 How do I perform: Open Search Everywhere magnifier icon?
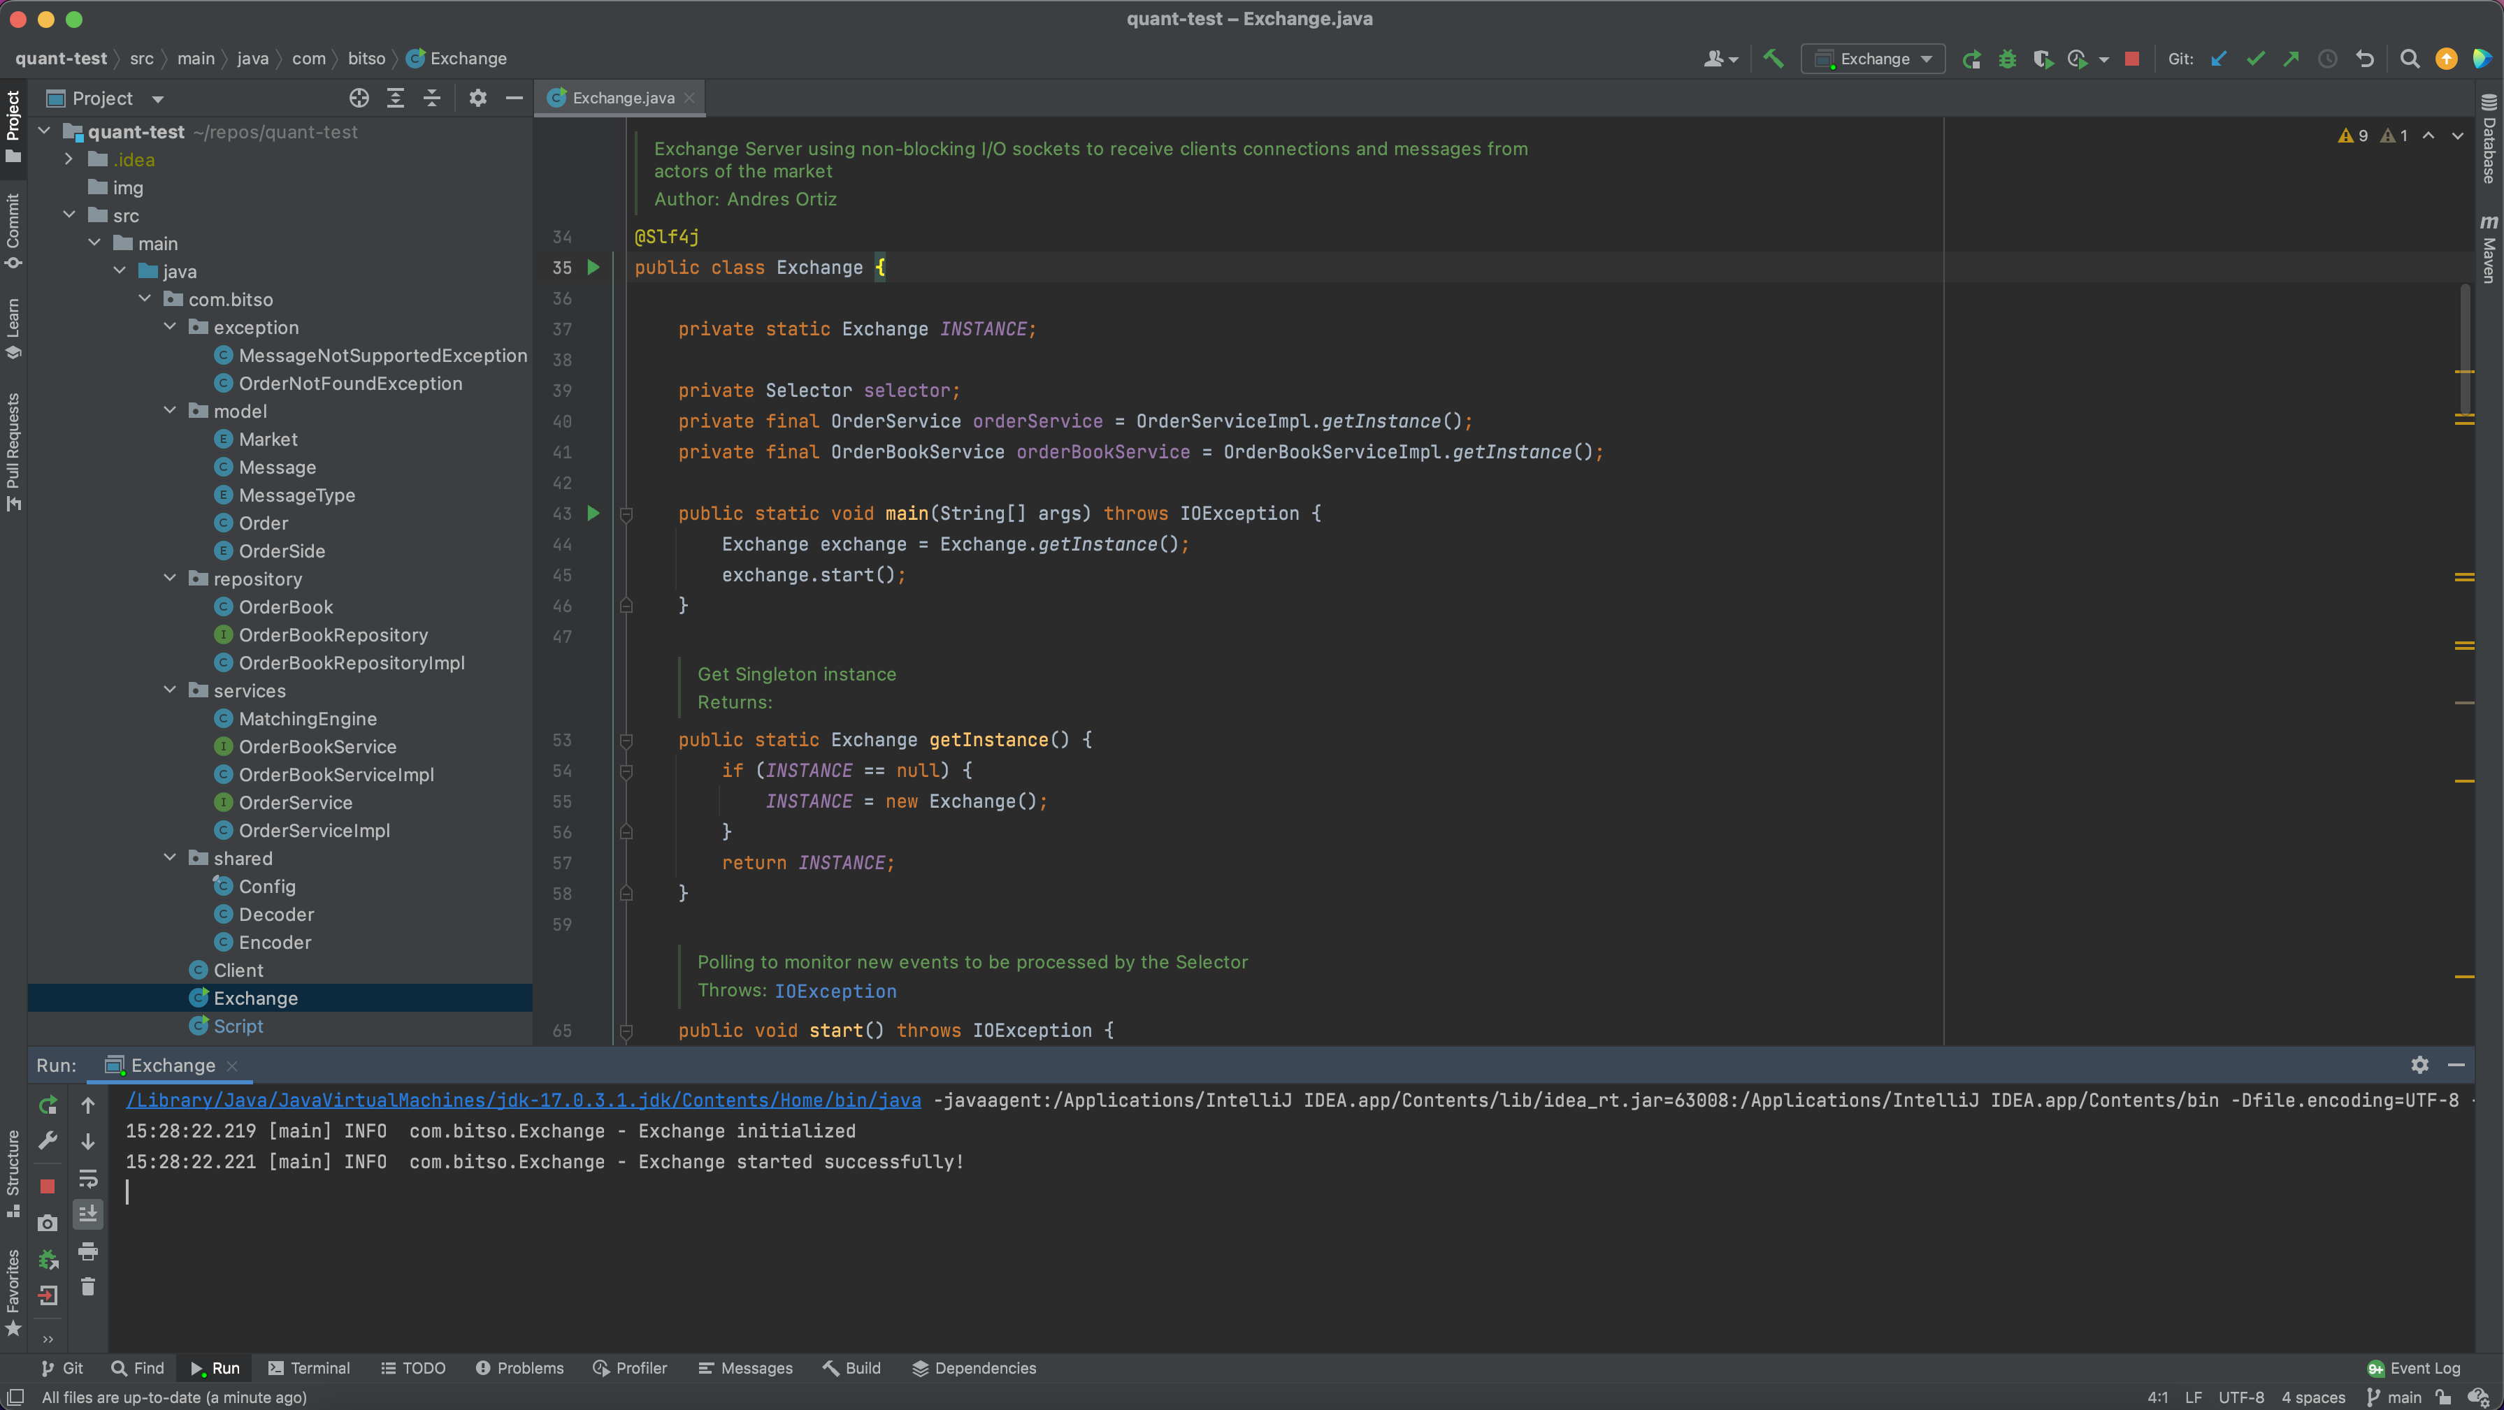click(x=2410, y=58)
